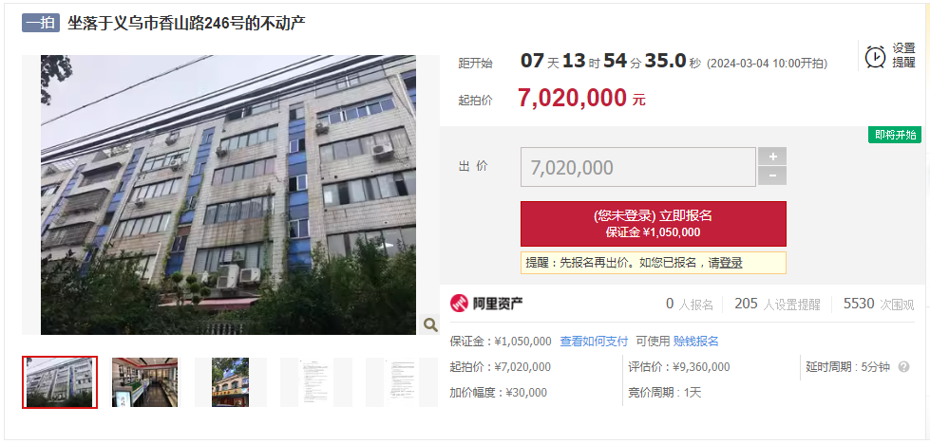
Task: Click the main building photo
Action: click(228, 194)
